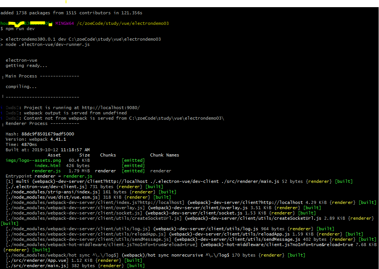This screenshot has width=379, height=269.
Task: Click the 'Main Process' header line
Action: point(42,76)
